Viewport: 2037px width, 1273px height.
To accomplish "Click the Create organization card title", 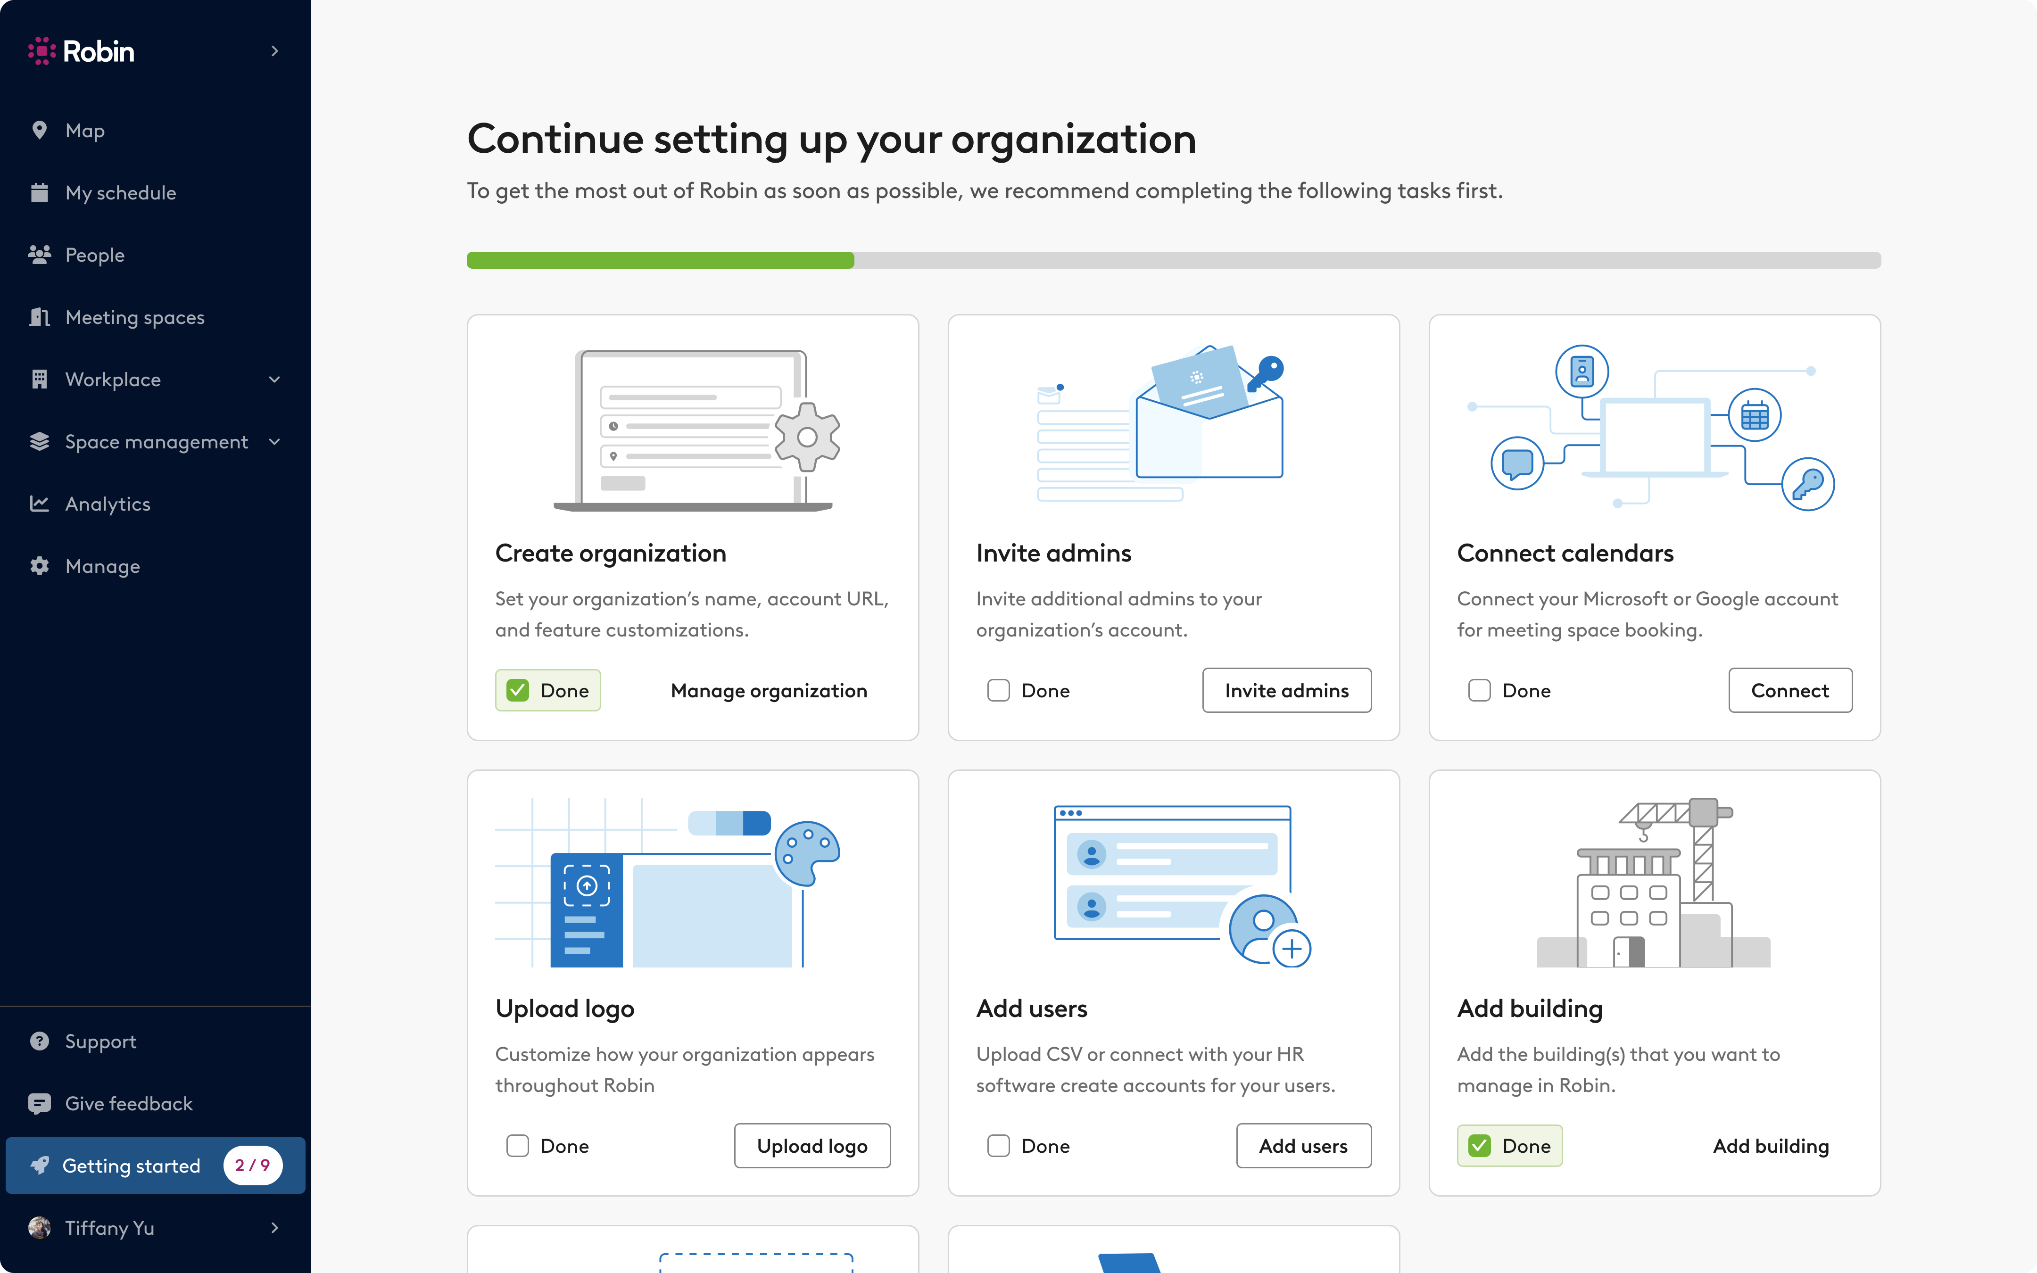I will tap(610, 553).
